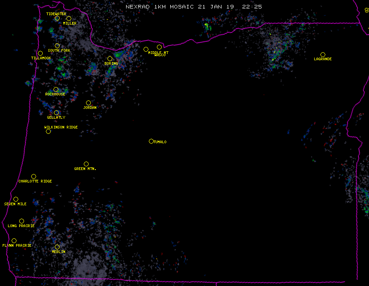Select the Green Mtn. station marker

pyautogui.click(x=86, y=164)
